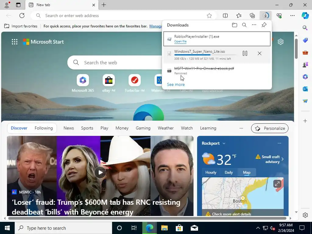Open the Gaming feed tab

143,128
